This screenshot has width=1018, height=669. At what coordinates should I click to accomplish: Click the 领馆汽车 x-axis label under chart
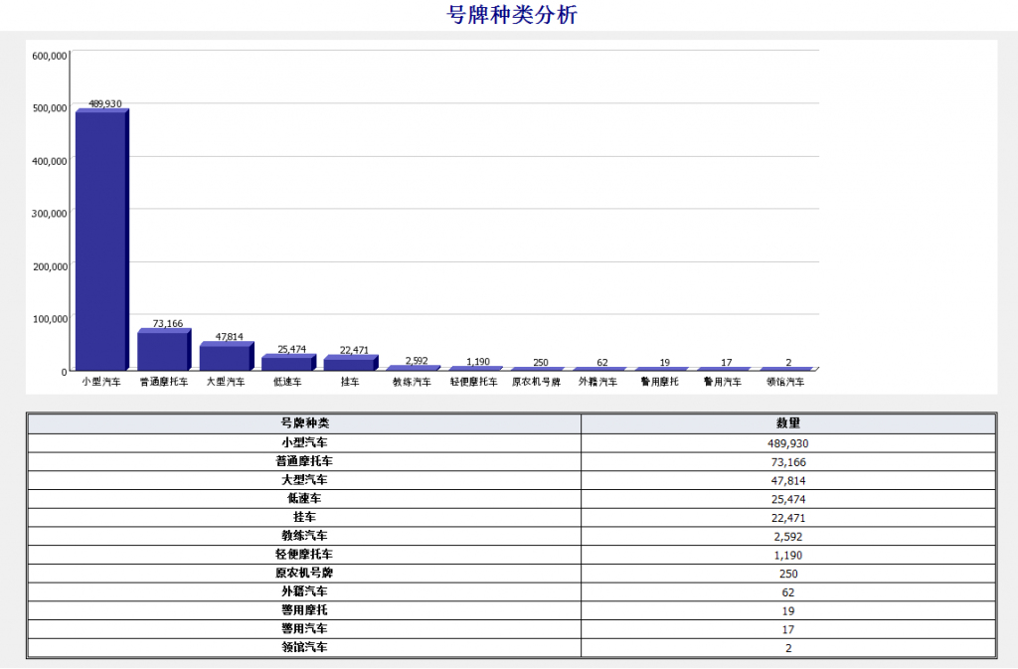785,382
